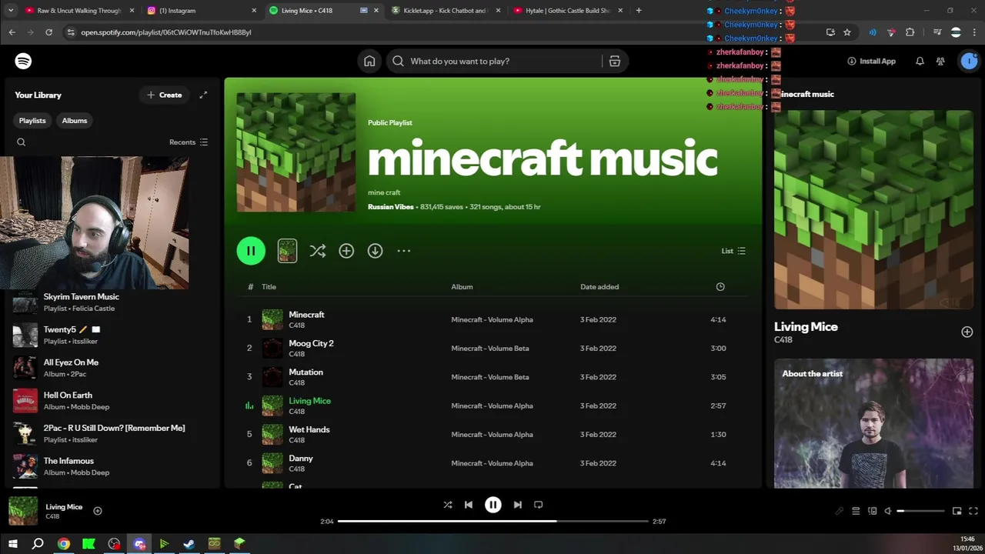Open a new browser tab
Screen dimensions: 985x554
(639, 11)
